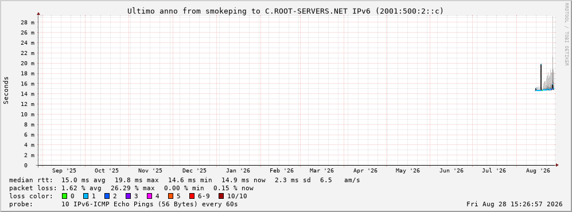
Task: Click the 28 m y-axis label
Action: (x=28, y=22)
